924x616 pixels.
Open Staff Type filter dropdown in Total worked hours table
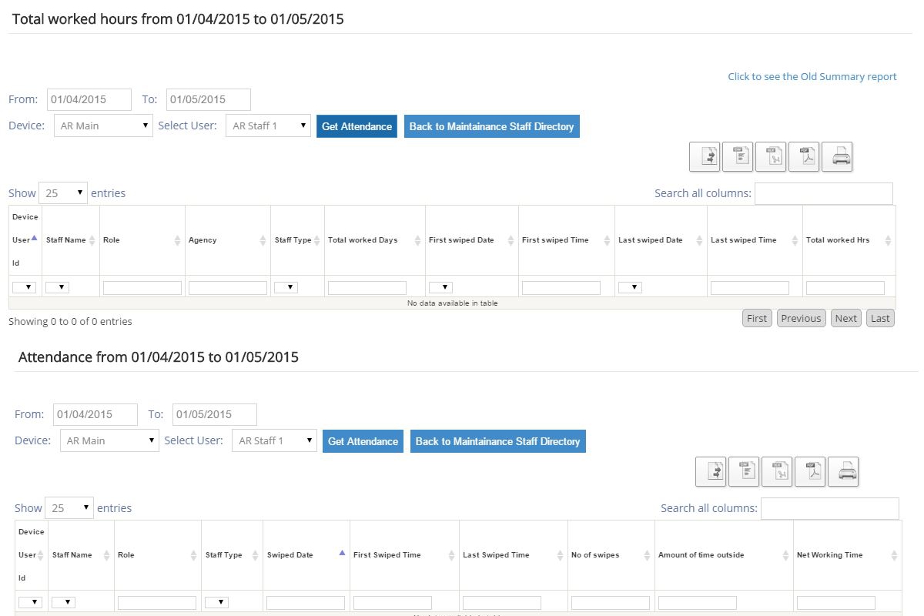click(286, 287)
